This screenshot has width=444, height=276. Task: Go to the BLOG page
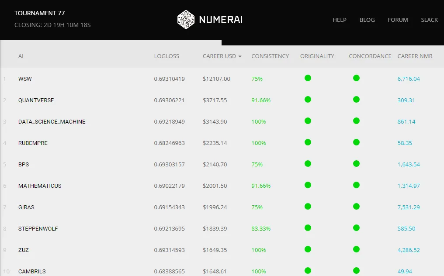pos(367,20)
